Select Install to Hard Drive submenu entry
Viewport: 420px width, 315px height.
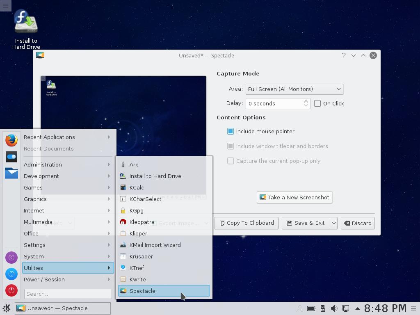click(164, 176)
